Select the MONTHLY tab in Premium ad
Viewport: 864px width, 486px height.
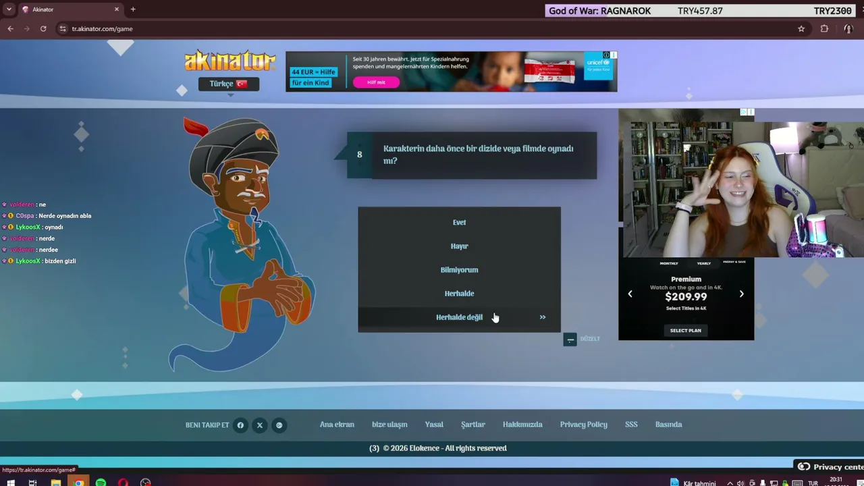(x=669, y=263)
